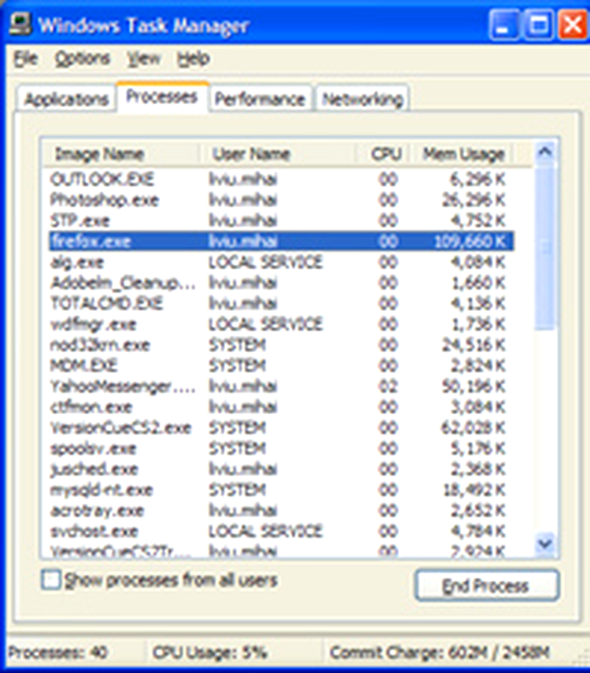Select the Processes tab
The height and width of the screenshot is (673, 590).
coord(162,97)
